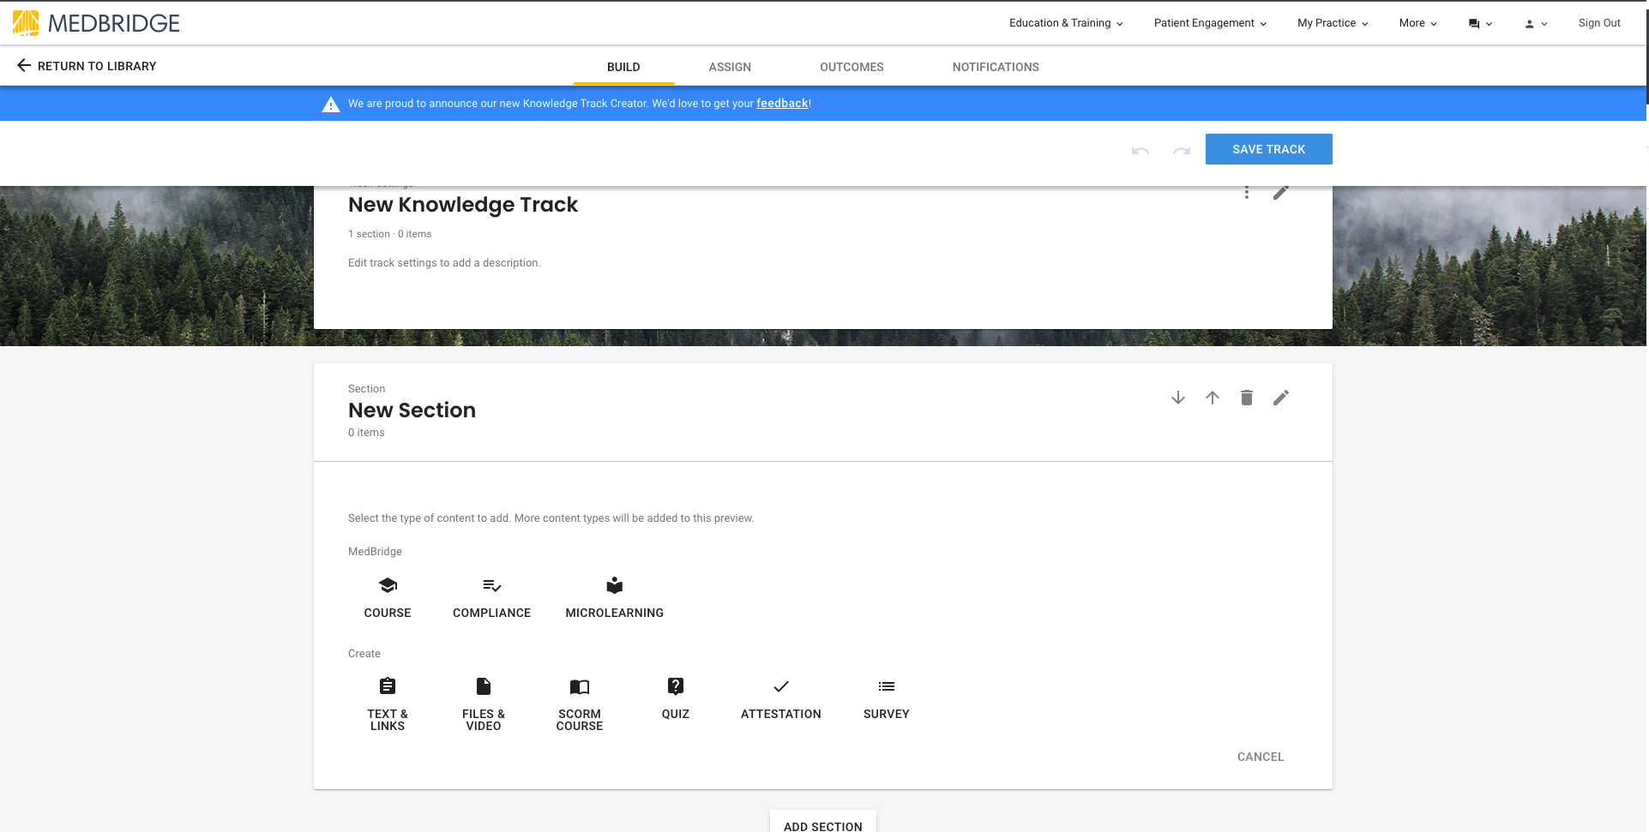
Task: Move New Section up with the arrow
Action: click(x=1213, y=398)
